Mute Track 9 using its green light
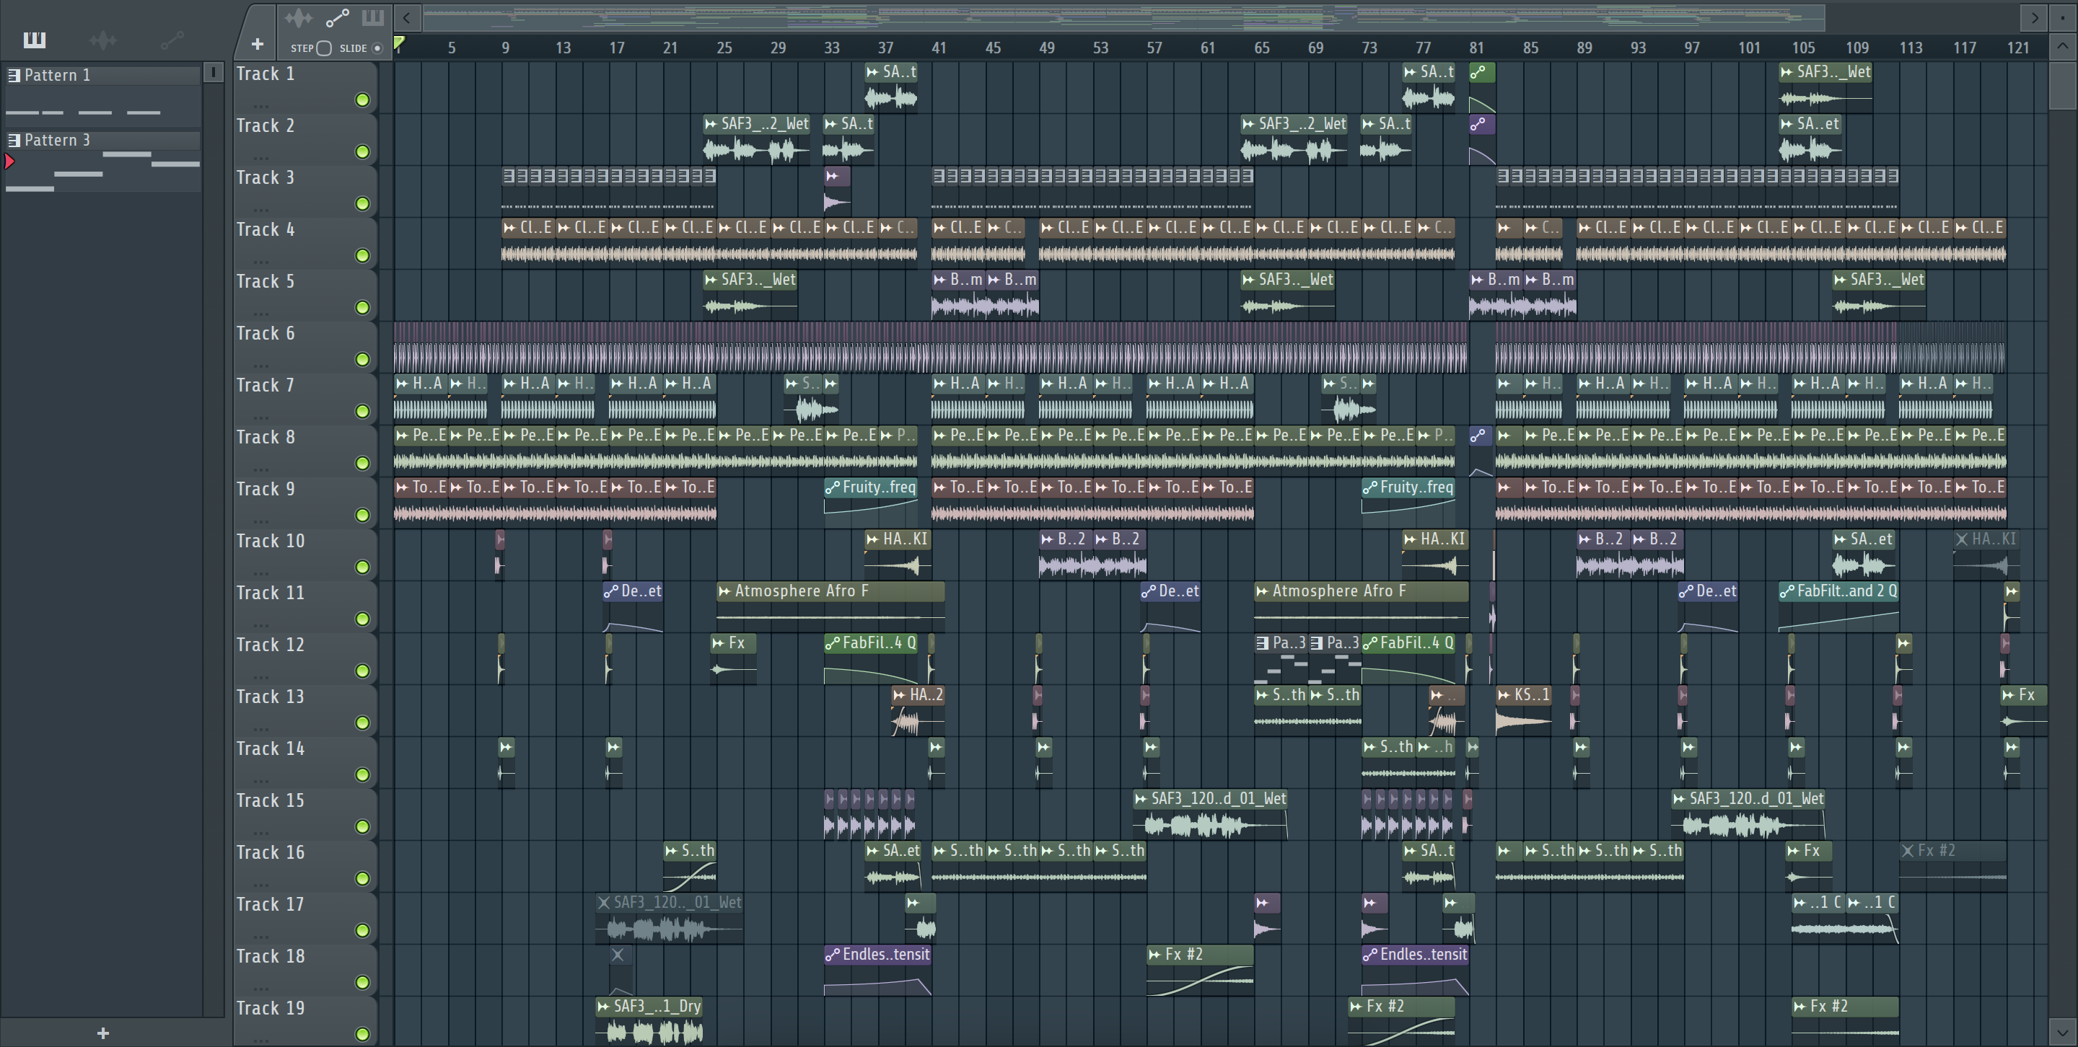The width and height of the screenshot is (2078, 1047). pos(362,515)
